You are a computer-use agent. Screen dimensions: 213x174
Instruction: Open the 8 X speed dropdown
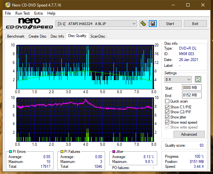178,79
